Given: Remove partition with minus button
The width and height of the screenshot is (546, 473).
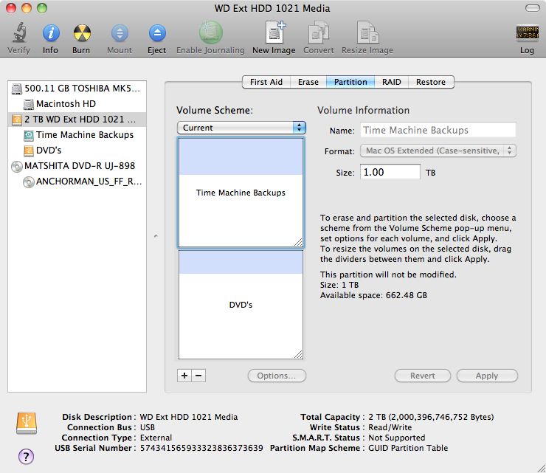Looking at the screenshot, I should pyautogui.click(x=198, y=376).
